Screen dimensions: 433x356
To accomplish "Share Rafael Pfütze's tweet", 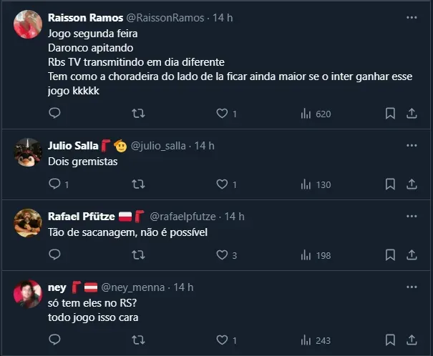I will (412, 254).
